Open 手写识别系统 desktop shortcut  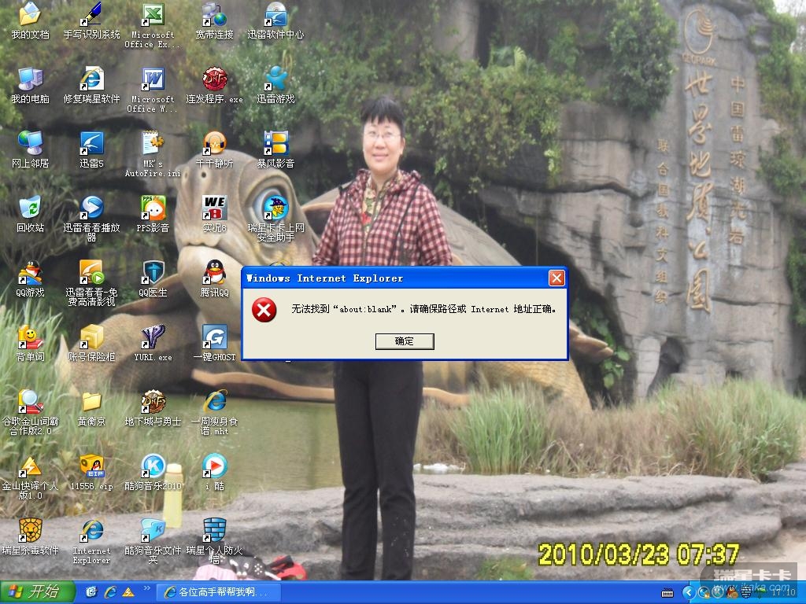point(91,21)
